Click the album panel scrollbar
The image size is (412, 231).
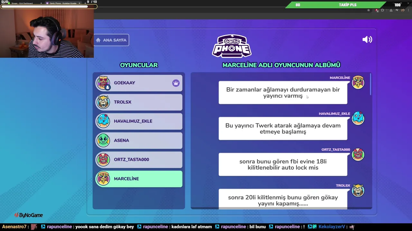coord(371,84)
